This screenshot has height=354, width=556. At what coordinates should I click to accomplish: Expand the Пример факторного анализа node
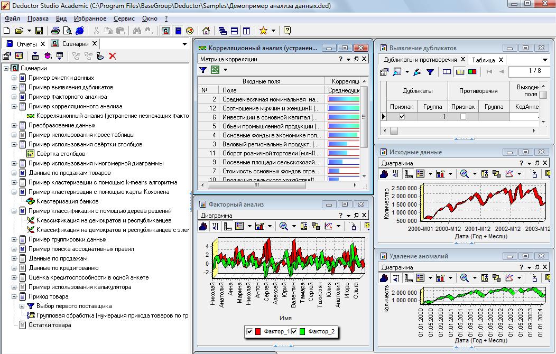tap(14, 97)
